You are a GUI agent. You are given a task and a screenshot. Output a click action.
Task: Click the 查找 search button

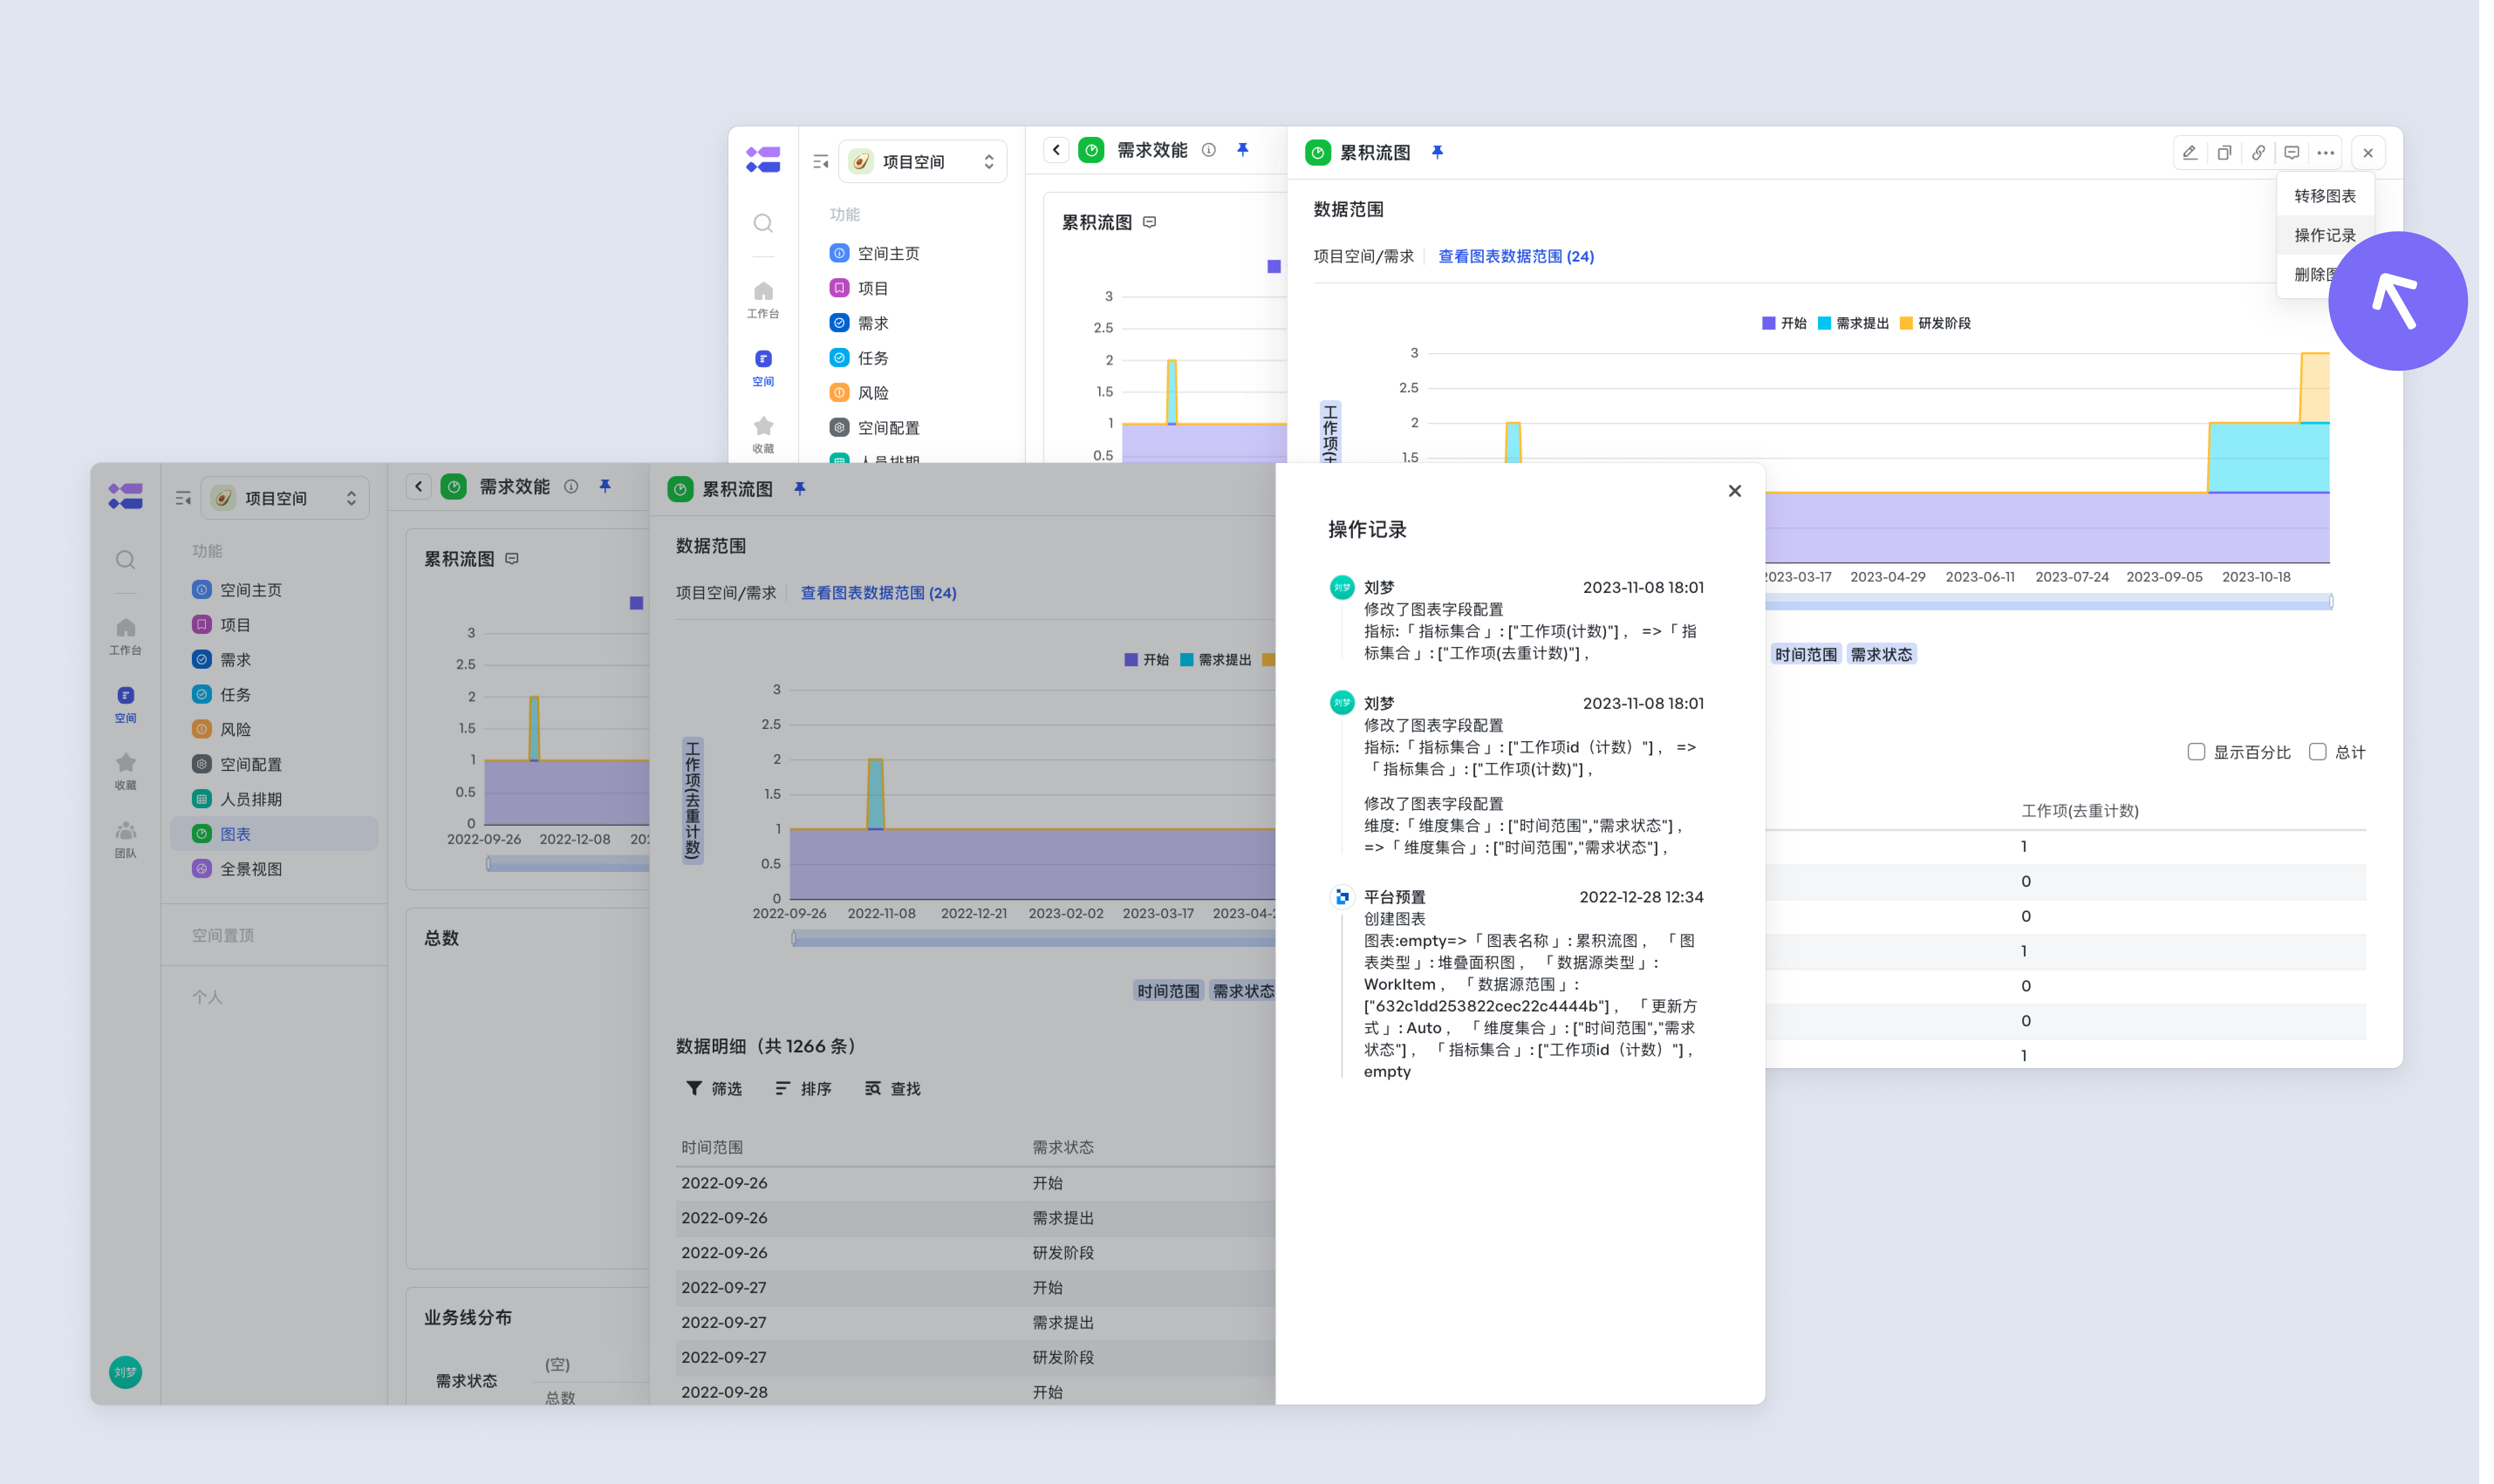click(x=892, y=1088)
